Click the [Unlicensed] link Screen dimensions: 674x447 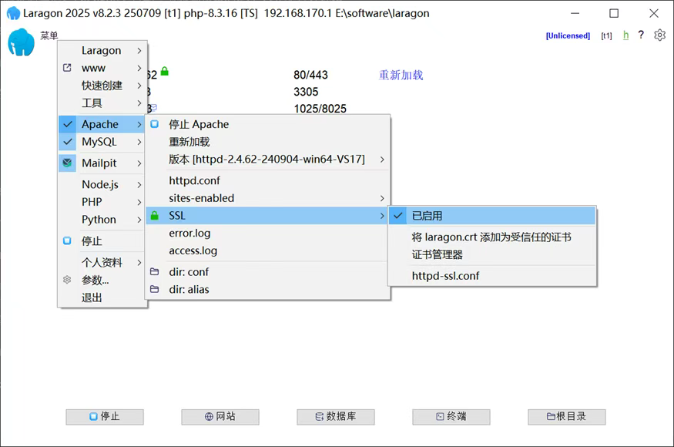coord(568,35)
